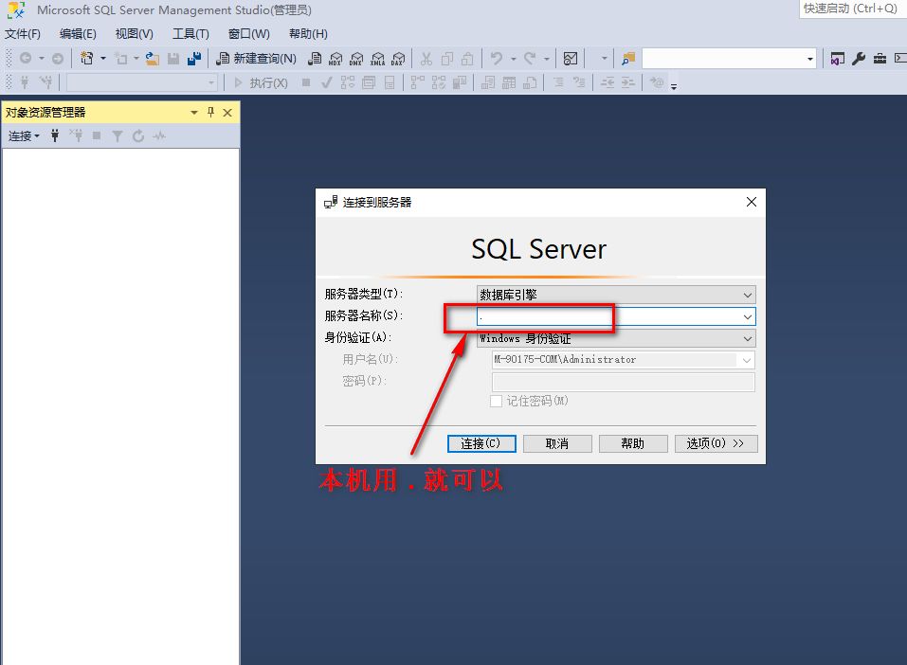Click the 新建查询(N) button
Image resolution: width=907 pixels, height=665 pixels.
[256, 59]
